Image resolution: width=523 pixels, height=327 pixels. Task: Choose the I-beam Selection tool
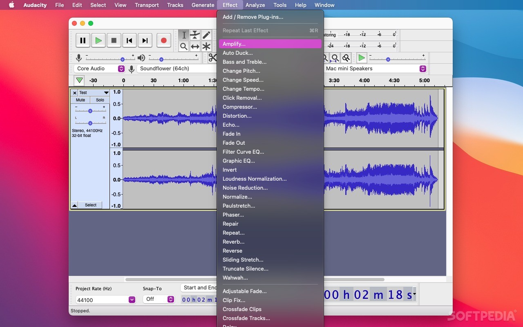184,35
